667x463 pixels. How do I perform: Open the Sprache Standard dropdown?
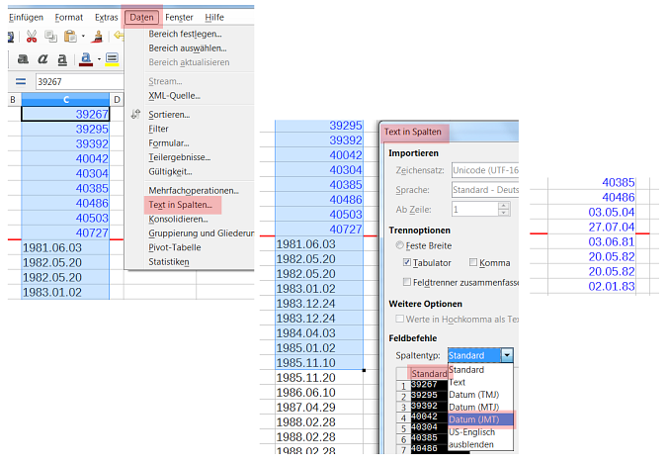tap(485, 190)
